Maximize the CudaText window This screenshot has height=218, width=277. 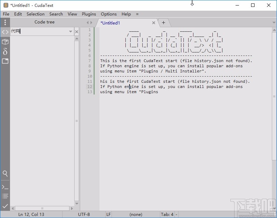253,5
